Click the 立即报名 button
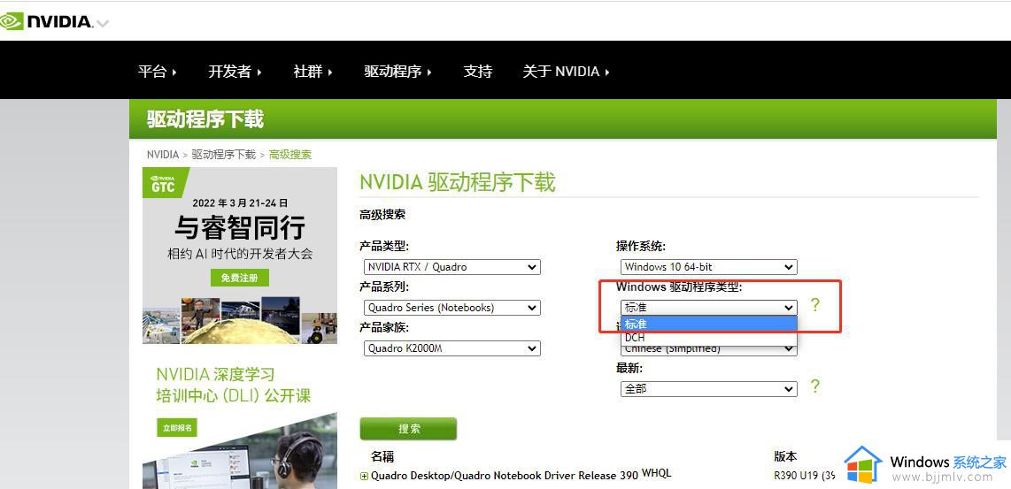Viewport: 1011px width, 489px height. (x=177, y=427)
